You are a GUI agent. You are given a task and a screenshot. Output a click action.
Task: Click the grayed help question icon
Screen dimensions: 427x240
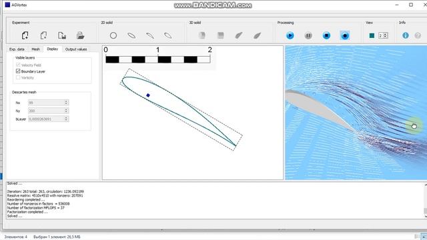tap(418, 35)
